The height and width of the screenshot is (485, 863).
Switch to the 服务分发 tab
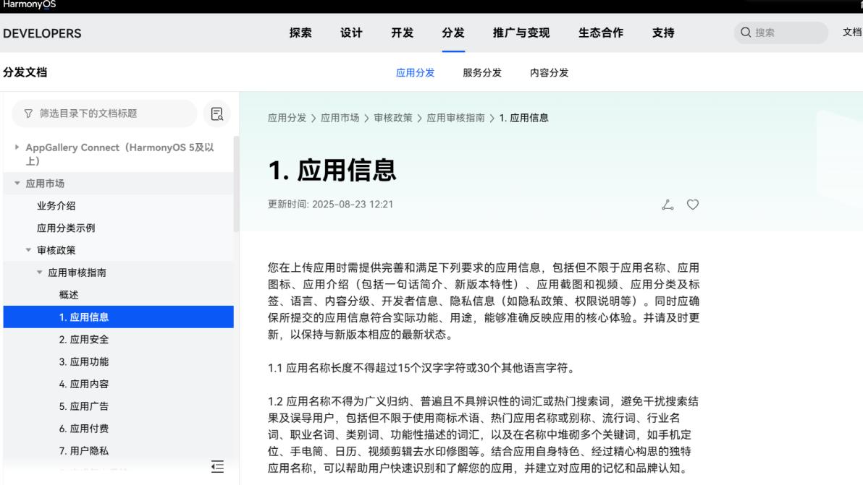(x=481, y=72)
